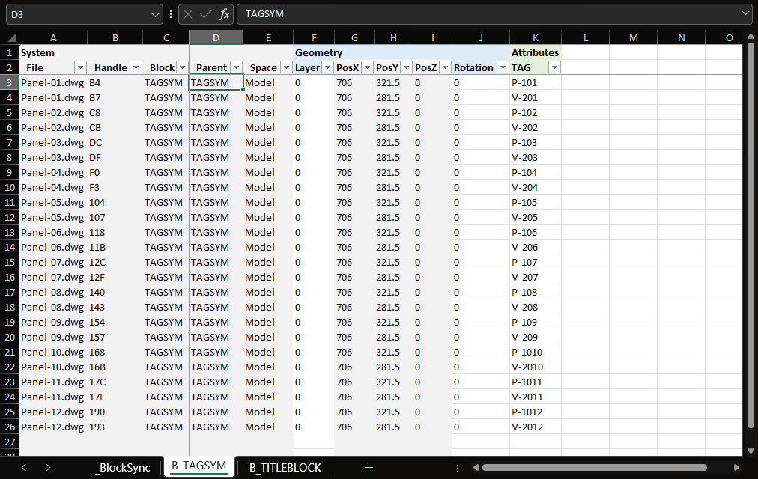
Task: Select PosY value 321.5 in row 3
Action: 393,82
